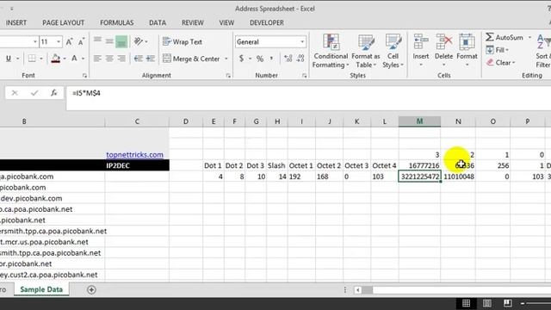Open the font size dropdown arrow

tap(59, 42)
